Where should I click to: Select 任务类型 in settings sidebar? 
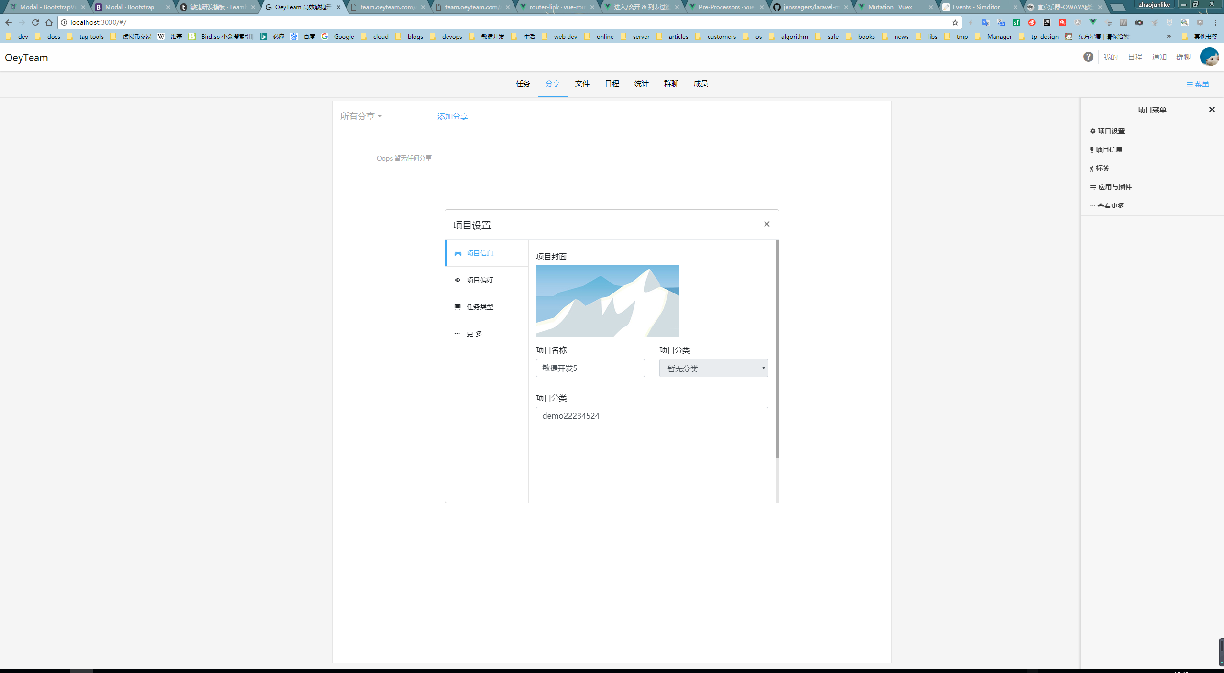tap(480, 307)
